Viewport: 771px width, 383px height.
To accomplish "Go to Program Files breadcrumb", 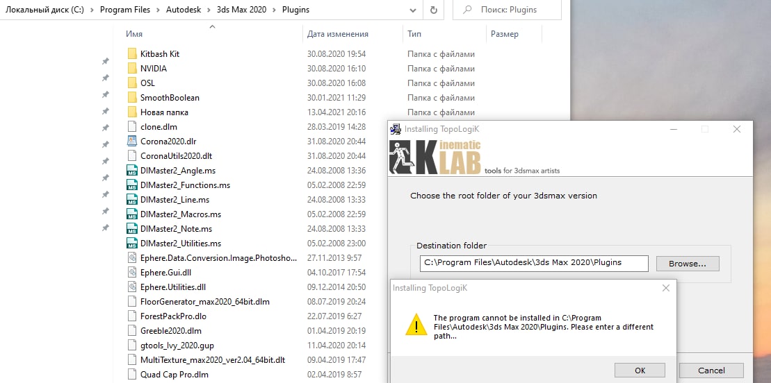I will [127, 10].
